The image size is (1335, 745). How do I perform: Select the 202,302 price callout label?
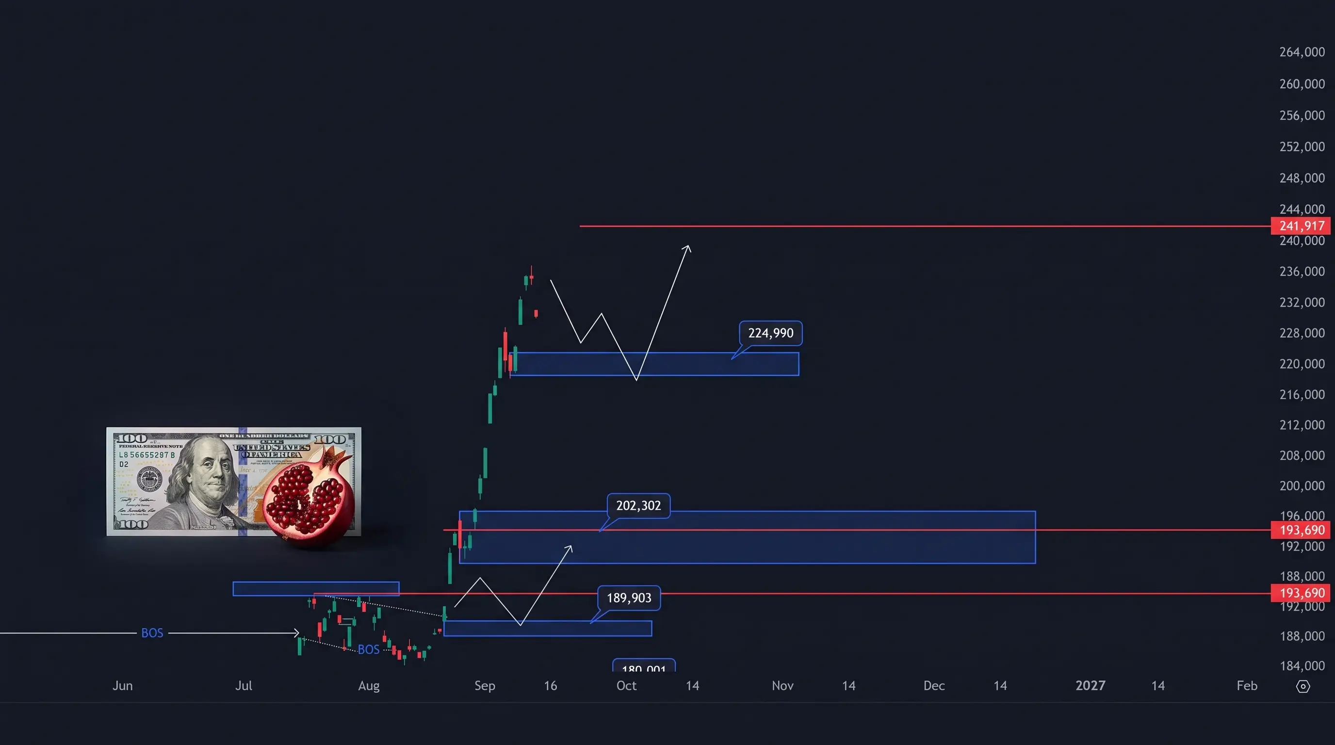(x=638, y=506)
